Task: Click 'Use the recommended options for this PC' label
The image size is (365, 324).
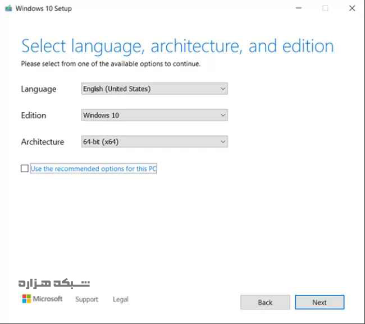Action: click(x=93, y=169)
